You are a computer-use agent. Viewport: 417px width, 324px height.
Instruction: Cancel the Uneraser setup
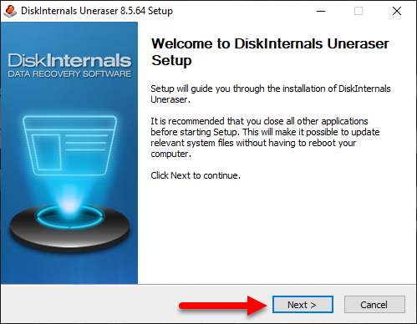coord(374,305)
